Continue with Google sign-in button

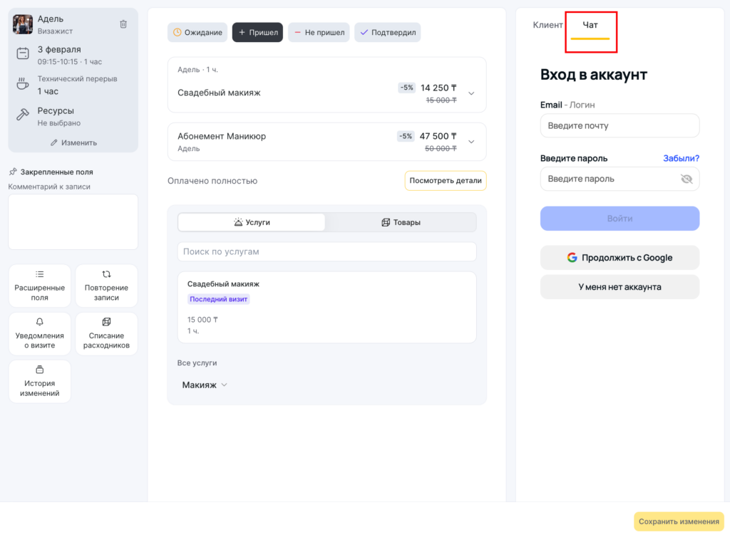(620, 258)
